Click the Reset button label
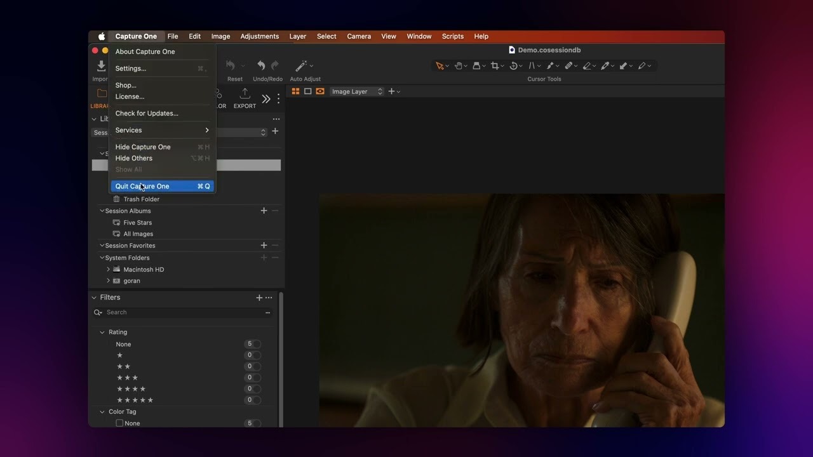Screen dimensions: 813x457 pos(235,79)
